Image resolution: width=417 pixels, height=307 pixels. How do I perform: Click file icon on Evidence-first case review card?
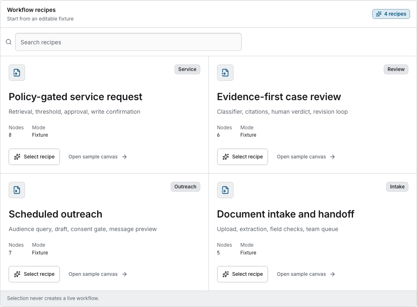225,73
